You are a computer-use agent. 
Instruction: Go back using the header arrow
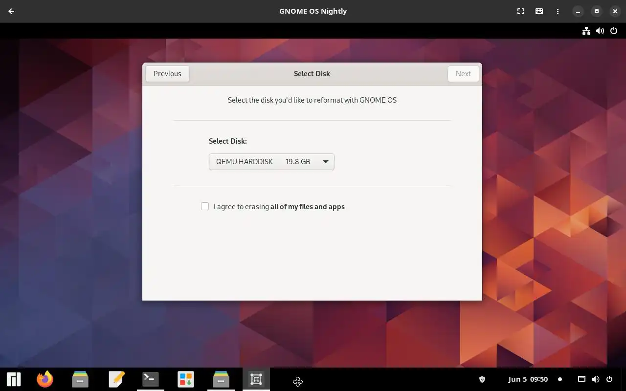click(11, 11)
